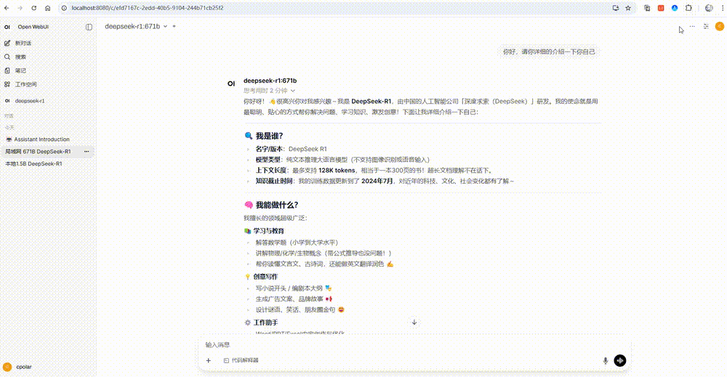
Task: Open options menu for 局域网 671B DeepSeek-R1 chat
Action: 87,151
